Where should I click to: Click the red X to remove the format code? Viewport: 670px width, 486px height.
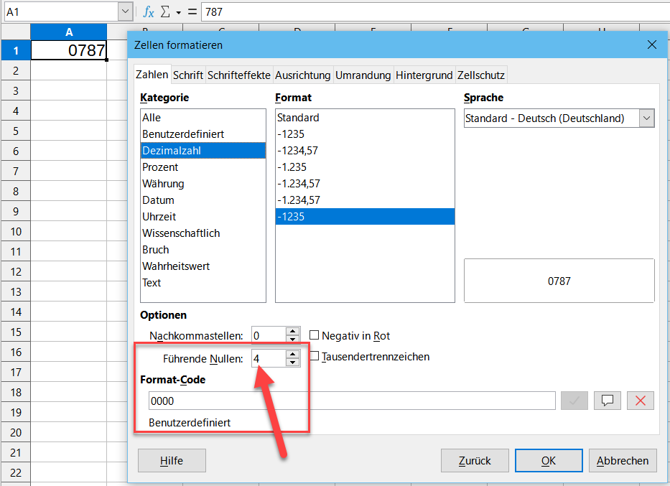[640, 401]
